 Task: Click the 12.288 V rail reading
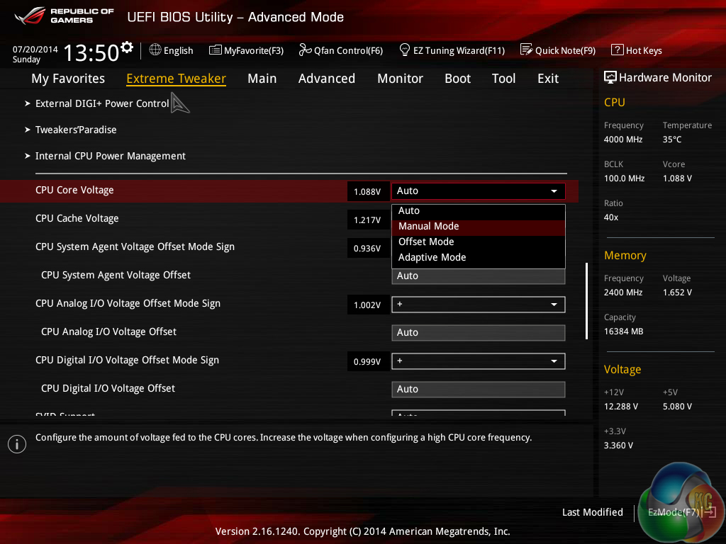coord(621,407)
